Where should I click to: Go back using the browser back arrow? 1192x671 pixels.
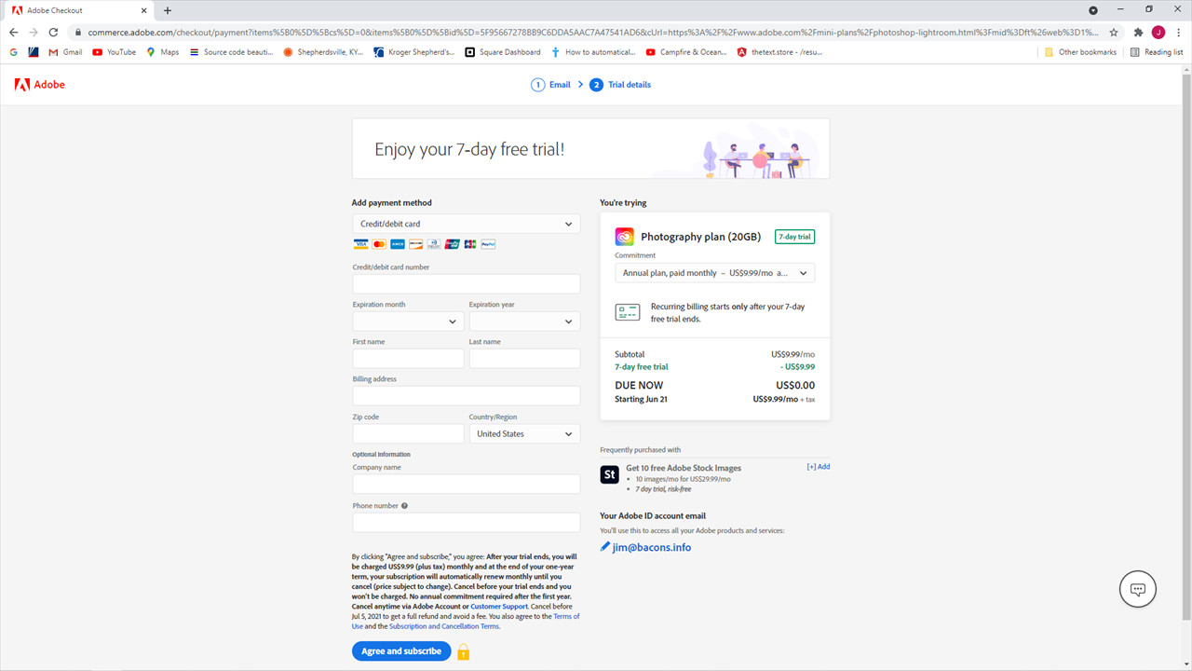[x=13, y=32]
